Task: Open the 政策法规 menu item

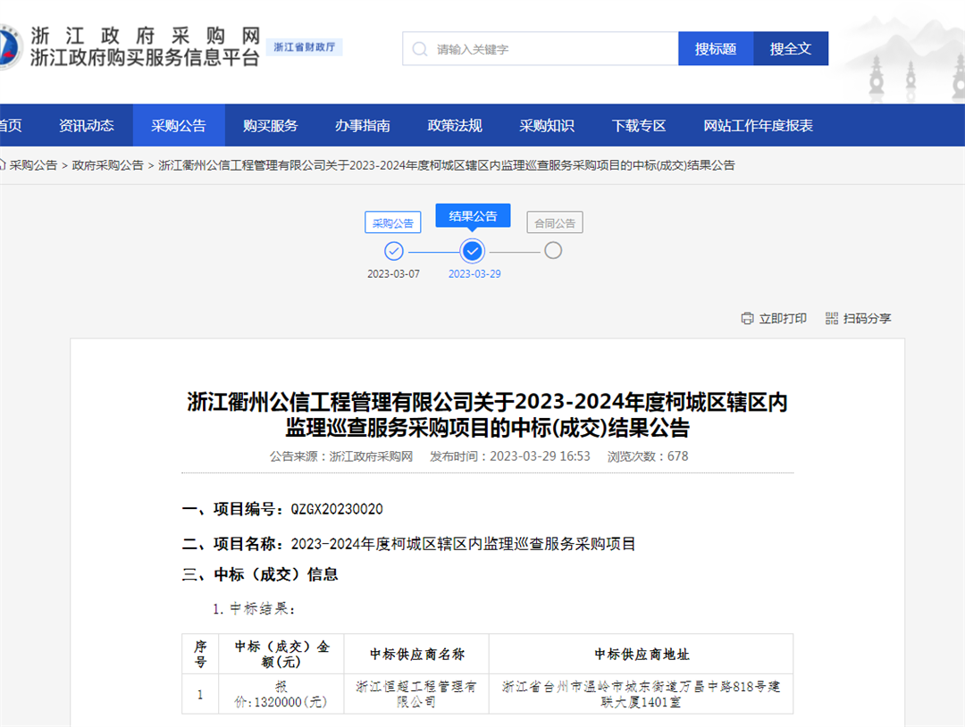Action: (x=454, y=125)
